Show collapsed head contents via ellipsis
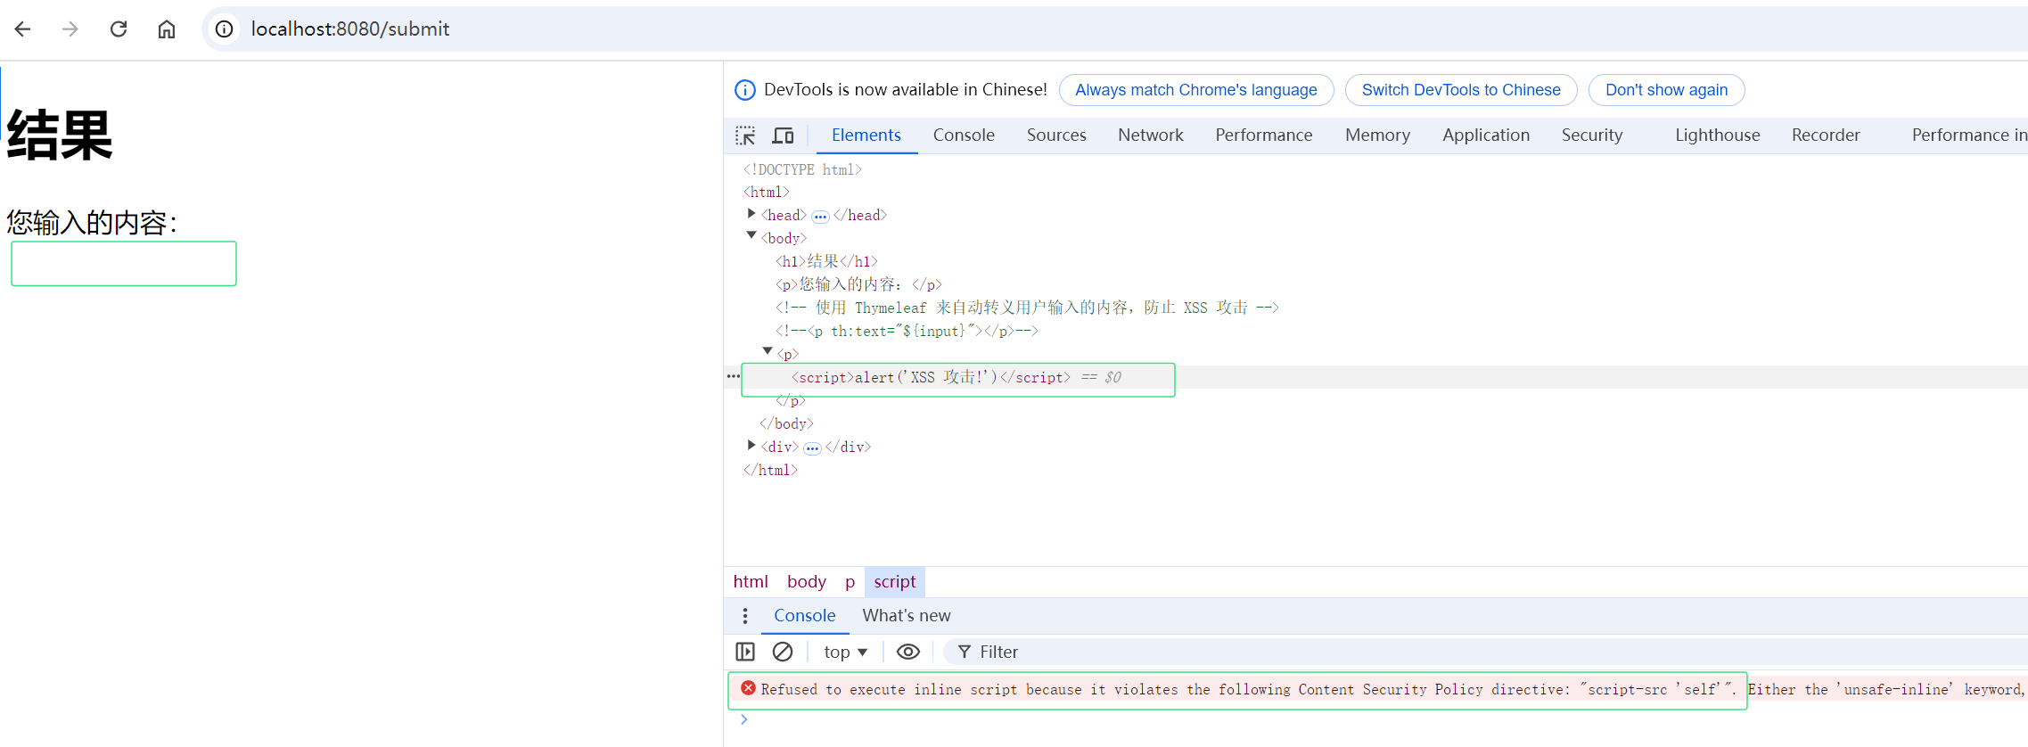 820,217
